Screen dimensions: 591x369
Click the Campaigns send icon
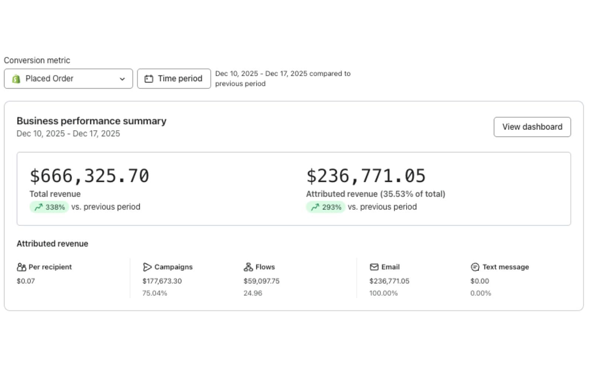pos(147,267)
